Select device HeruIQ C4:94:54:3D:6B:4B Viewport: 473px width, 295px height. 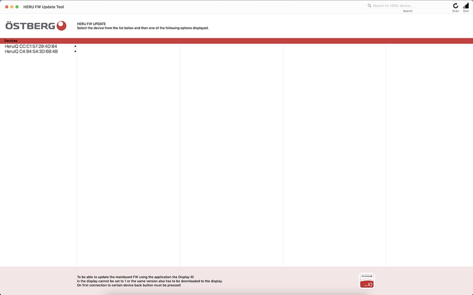pyautogui.click(x=38, y=52)
